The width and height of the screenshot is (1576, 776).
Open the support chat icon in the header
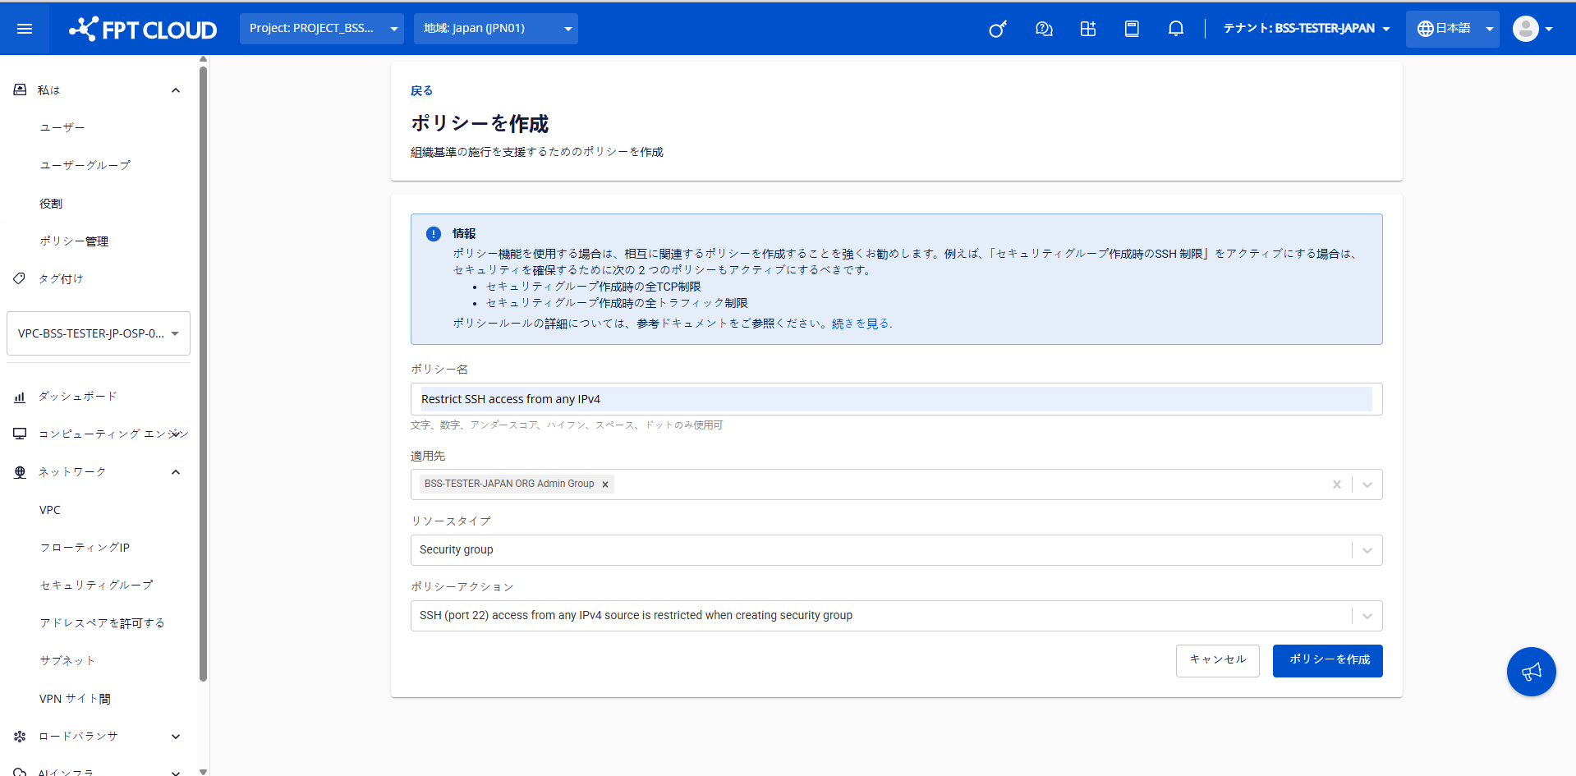1044,29
